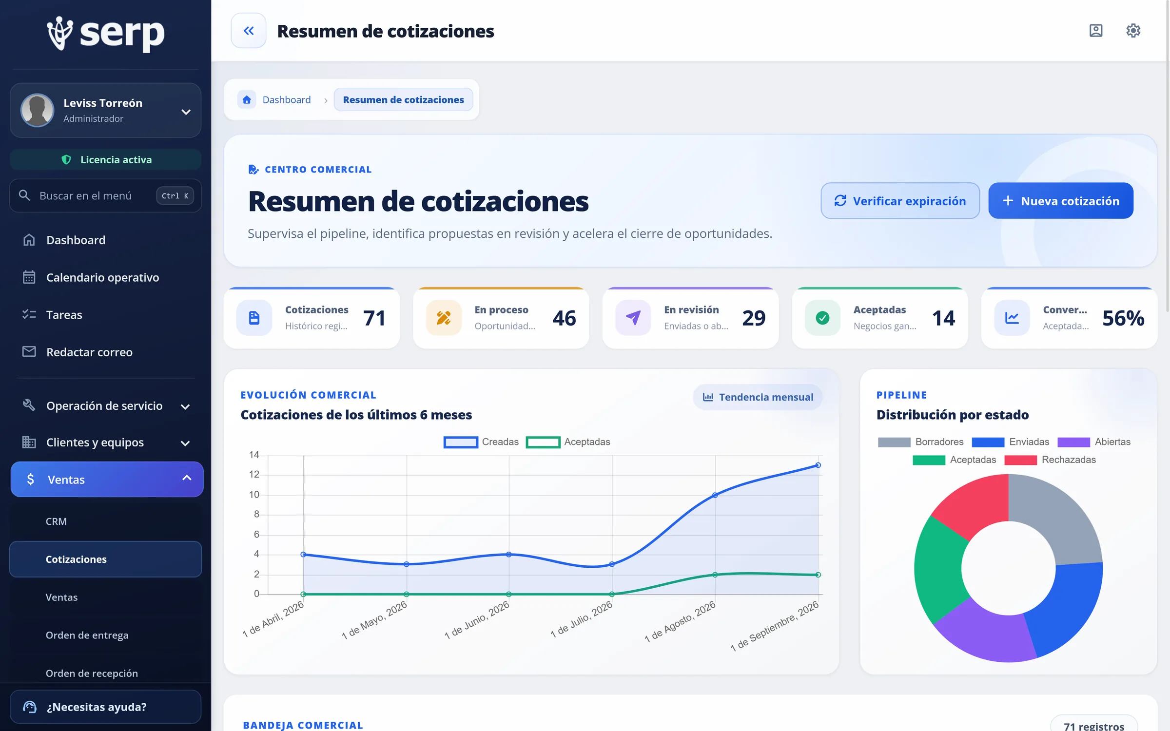Collapse the sidebar with double-chevron button
The height and width of the screenshot is (731, 1170).
[249, 31]
